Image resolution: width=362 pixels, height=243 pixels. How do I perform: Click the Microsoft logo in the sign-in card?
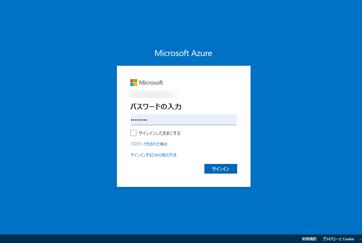[x=147, y=82]
